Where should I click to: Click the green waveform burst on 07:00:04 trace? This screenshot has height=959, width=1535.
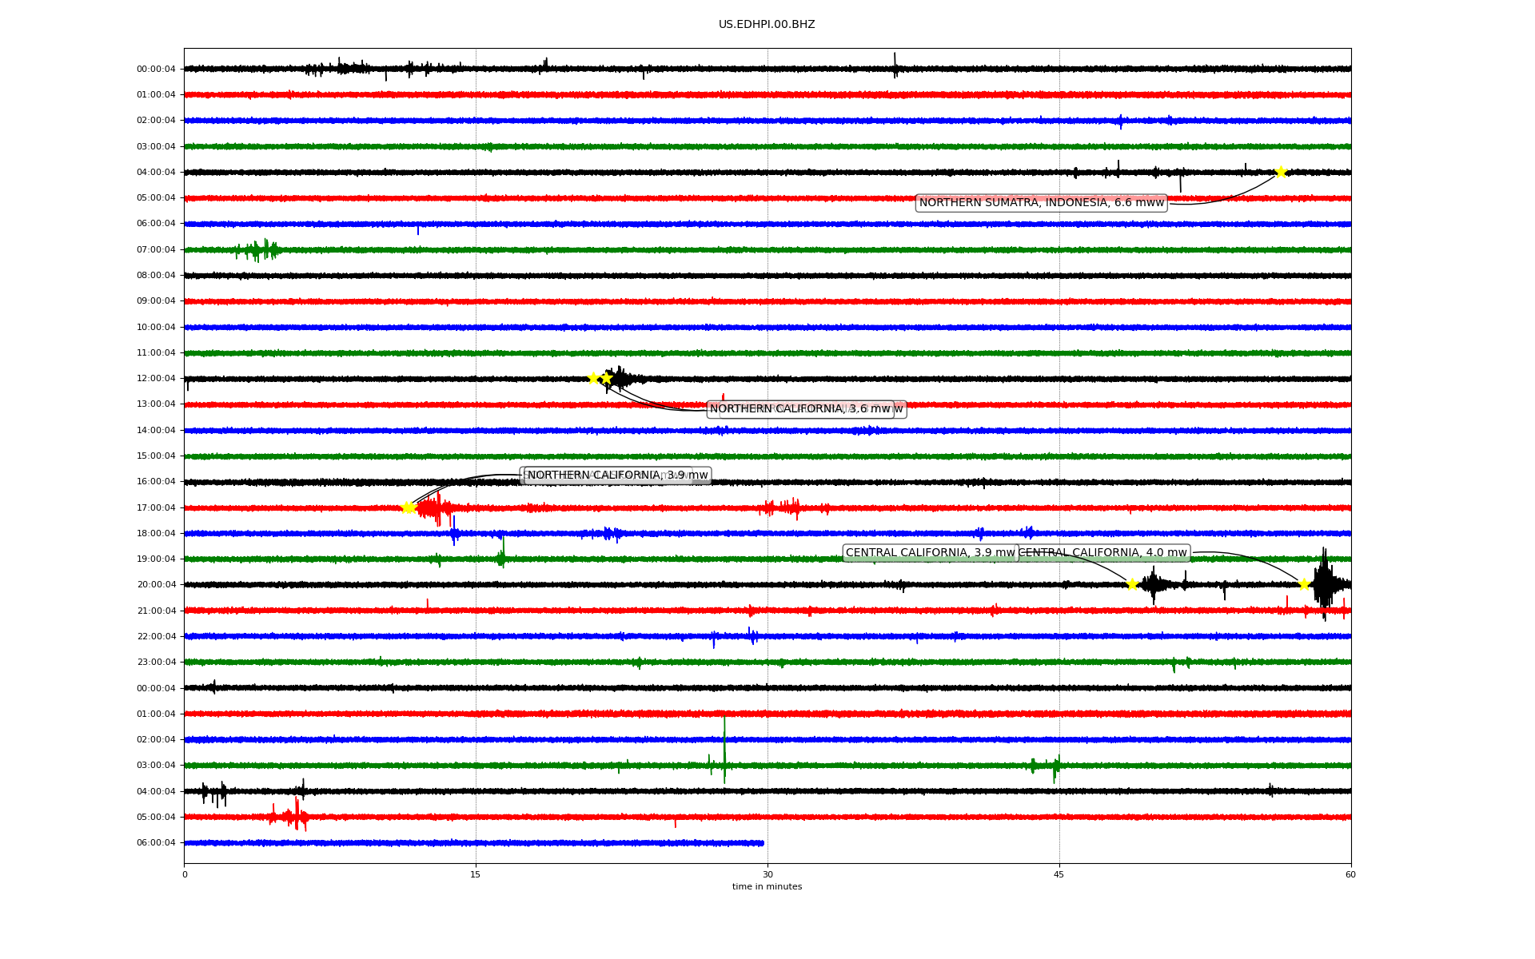[257, 250]
